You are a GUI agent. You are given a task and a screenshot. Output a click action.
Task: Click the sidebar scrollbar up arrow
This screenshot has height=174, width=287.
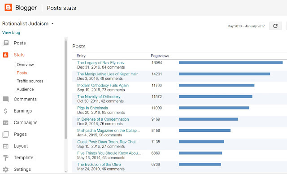pos(66,39)
